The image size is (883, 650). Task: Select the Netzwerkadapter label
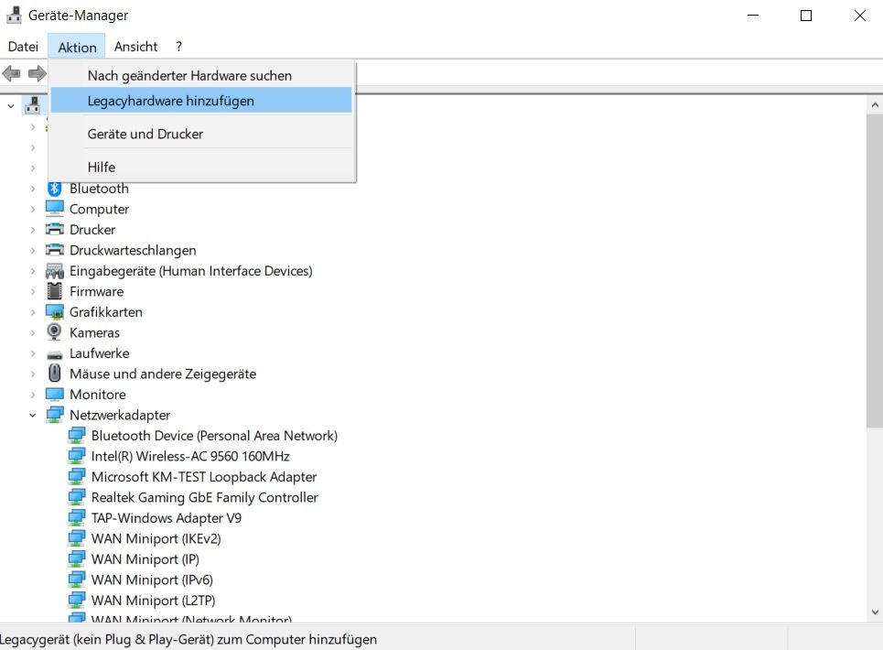pos(120,415)
